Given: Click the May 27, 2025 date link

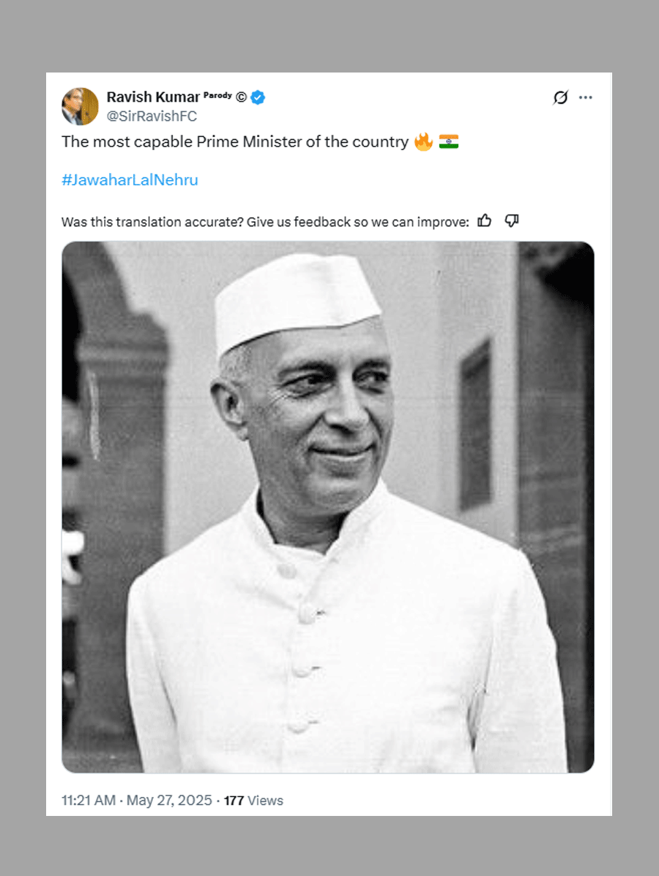Looking at the screenshot, I should tap(168, 801).
